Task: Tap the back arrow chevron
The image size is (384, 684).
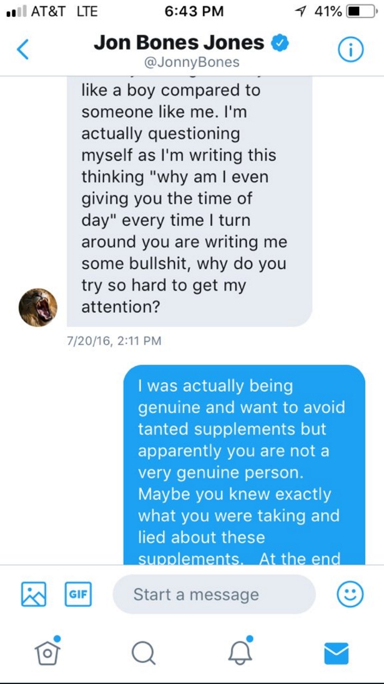Action: click(22, 51)
